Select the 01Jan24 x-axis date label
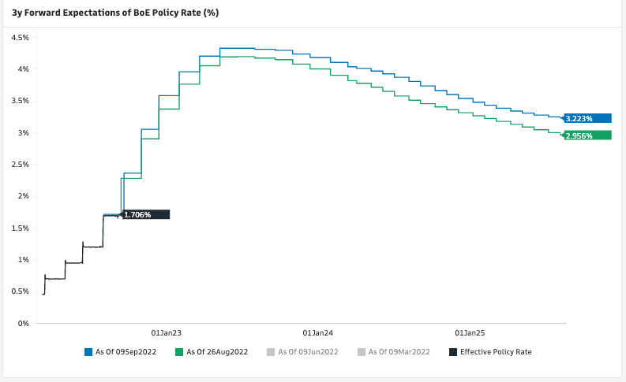Screen dimensions: 626x382 tap(318, 333)
